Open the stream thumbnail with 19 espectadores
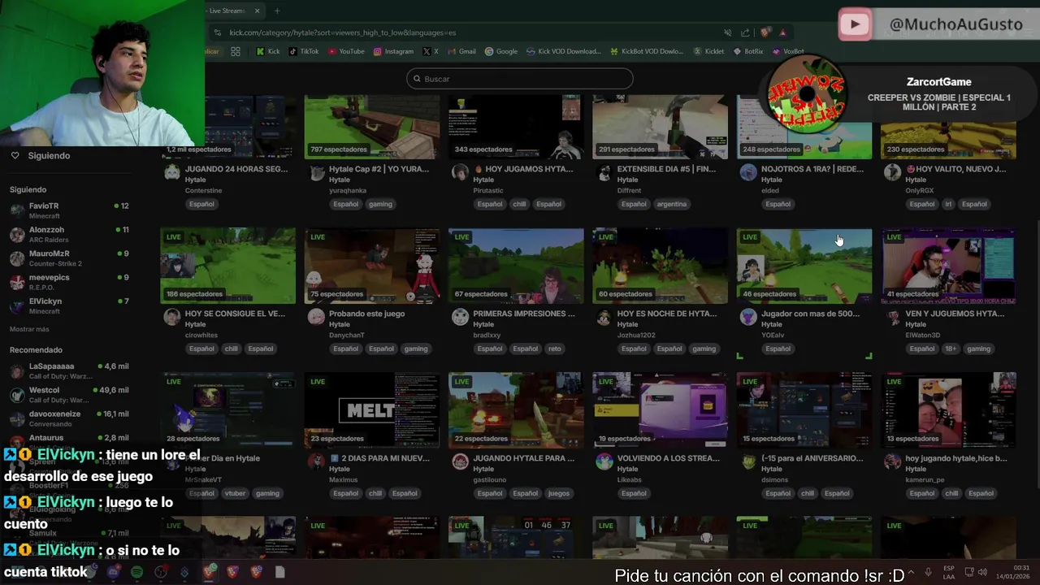This screenshot has width=1040, height=585. [x=660, y=410]
